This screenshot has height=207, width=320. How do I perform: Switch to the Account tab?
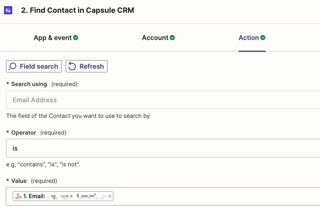158,38
